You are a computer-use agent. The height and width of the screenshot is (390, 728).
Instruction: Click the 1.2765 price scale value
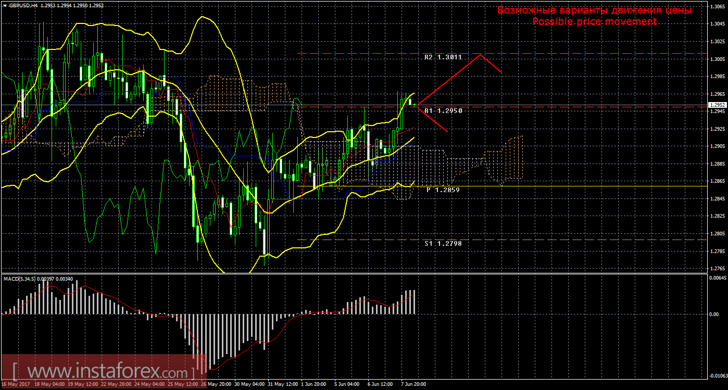(718, 269)
